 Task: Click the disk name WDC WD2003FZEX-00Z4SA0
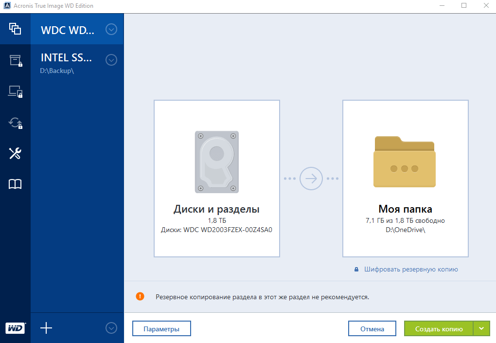228,230
